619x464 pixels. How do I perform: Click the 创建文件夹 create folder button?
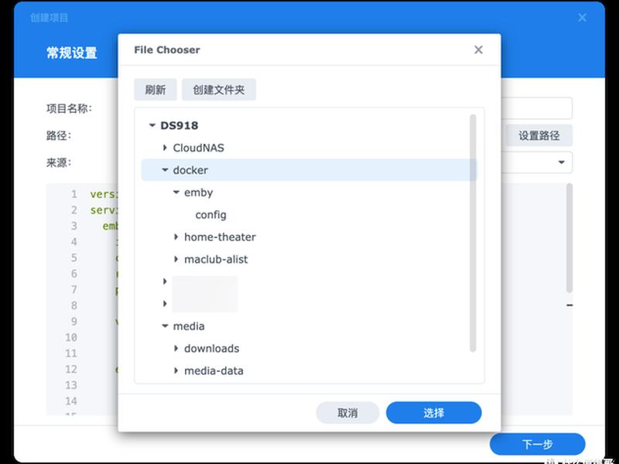point(219,90)
